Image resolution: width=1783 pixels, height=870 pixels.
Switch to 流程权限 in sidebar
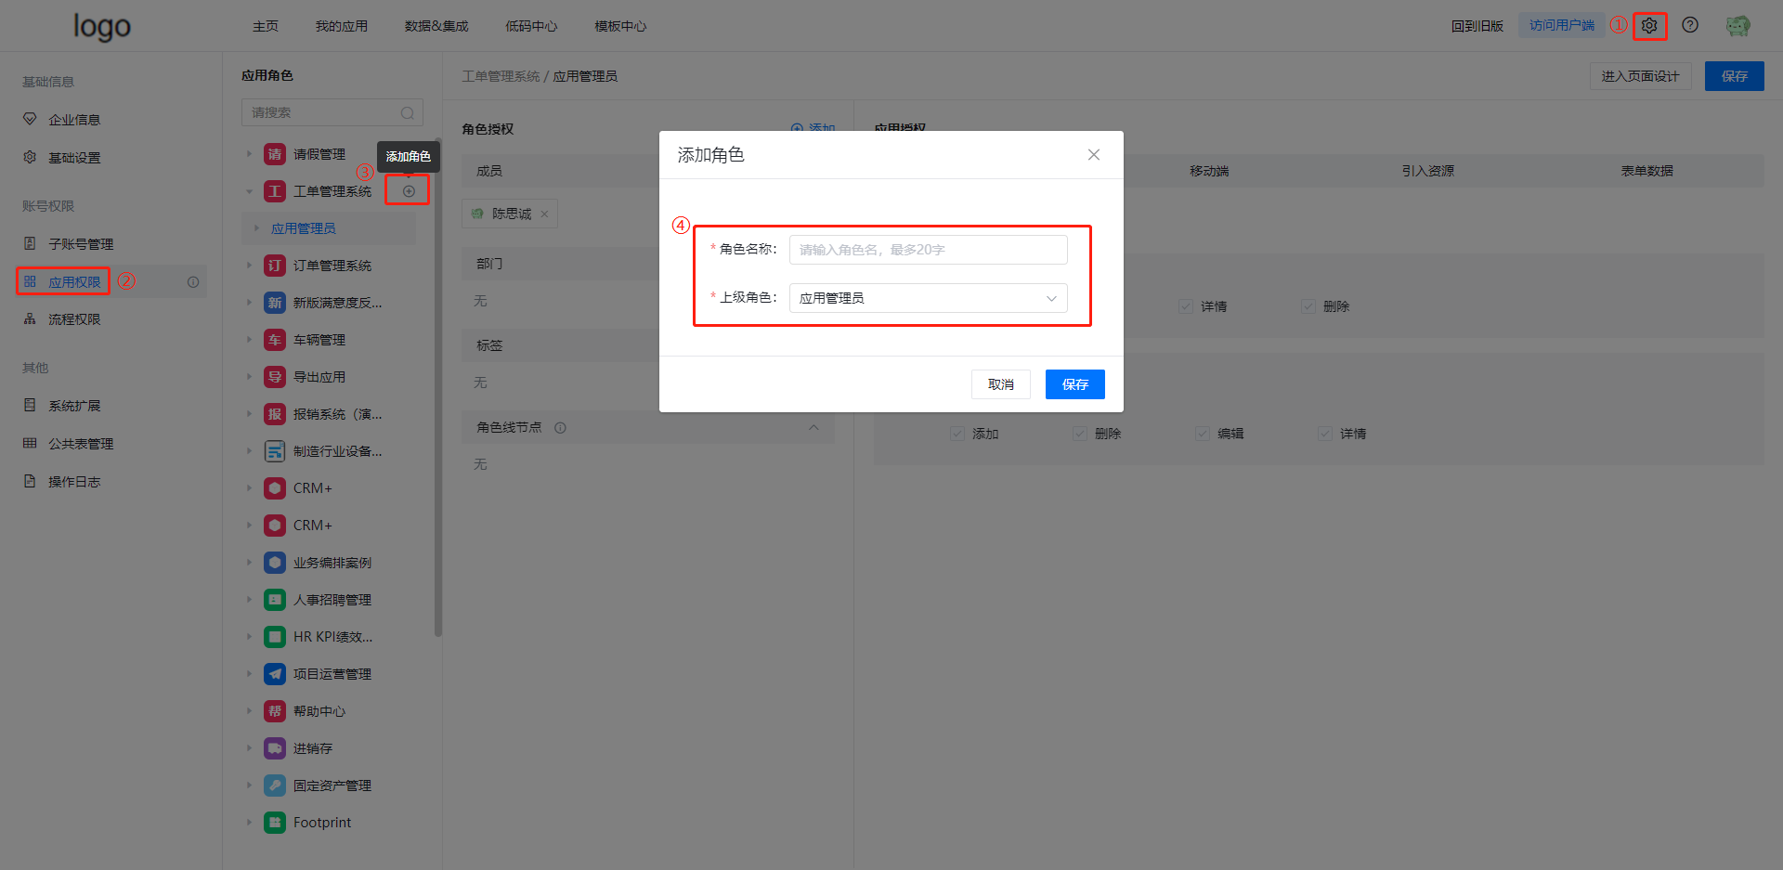(74, 319)
